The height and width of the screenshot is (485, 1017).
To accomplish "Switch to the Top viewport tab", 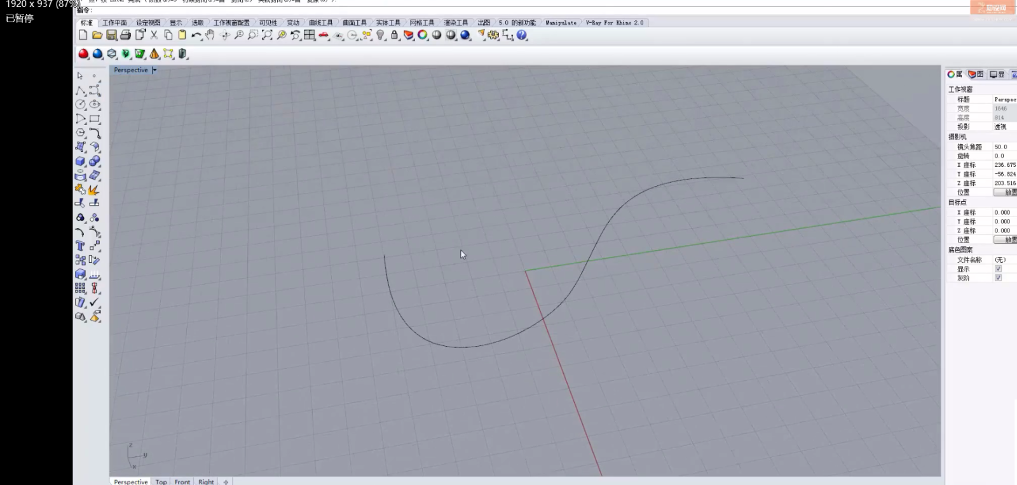I will click(161, 482).
